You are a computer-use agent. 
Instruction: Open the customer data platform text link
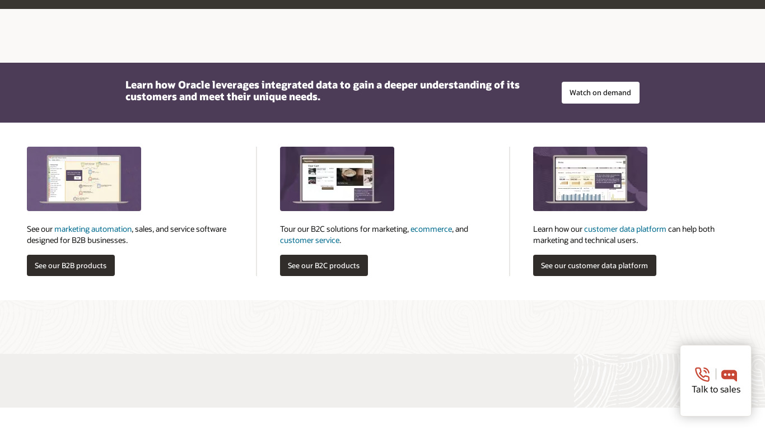coord(625,229)
